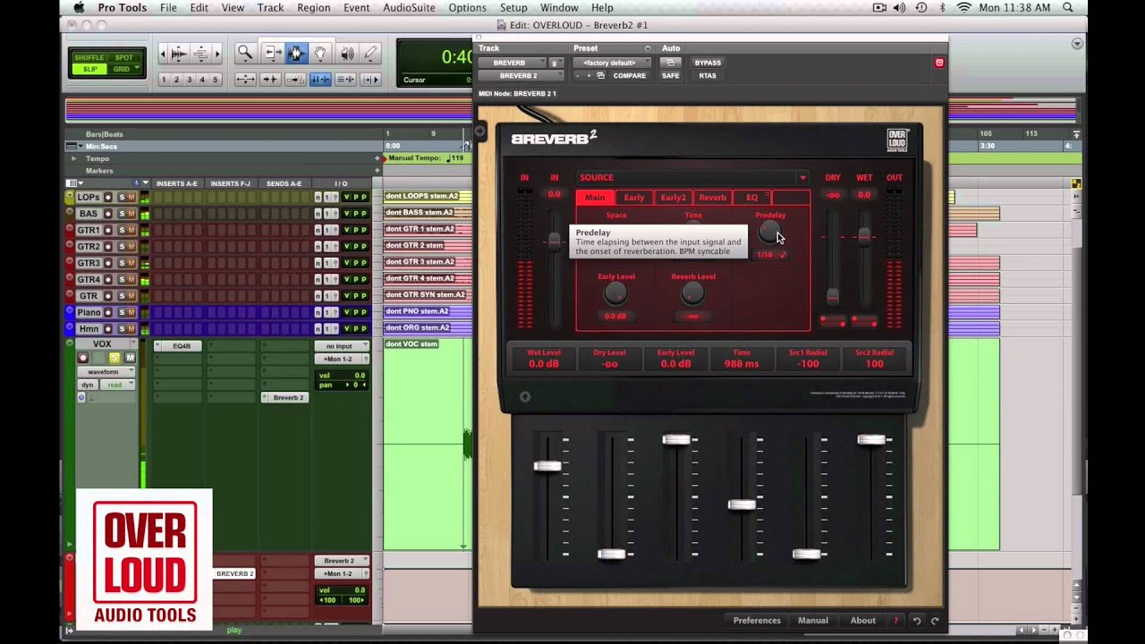The image size is (1145, 644).
Task: Solo the Piano track
Action: 121,312
